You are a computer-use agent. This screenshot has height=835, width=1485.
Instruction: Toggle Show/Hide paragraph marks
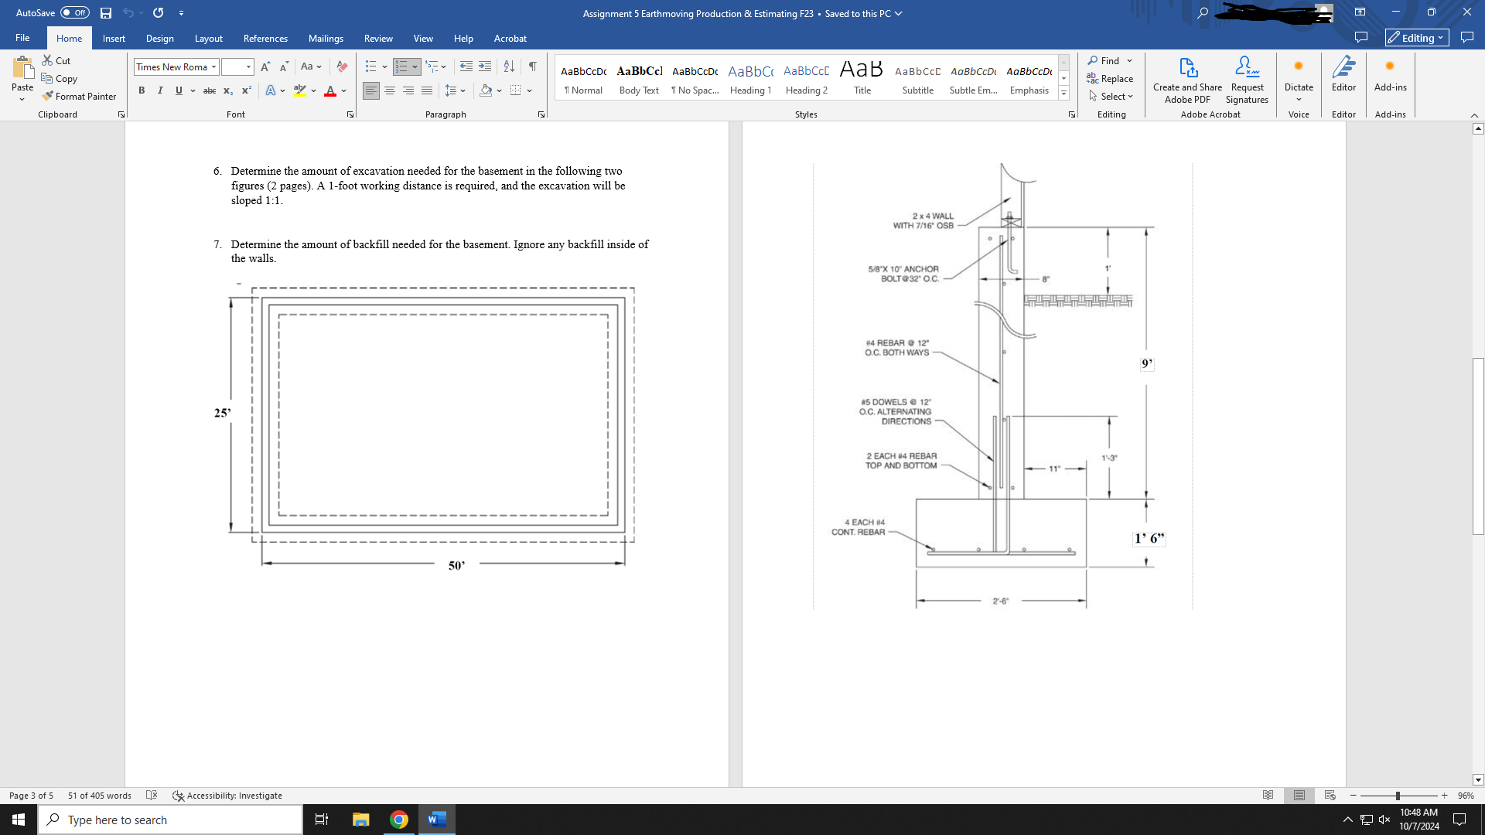(531, 66)
